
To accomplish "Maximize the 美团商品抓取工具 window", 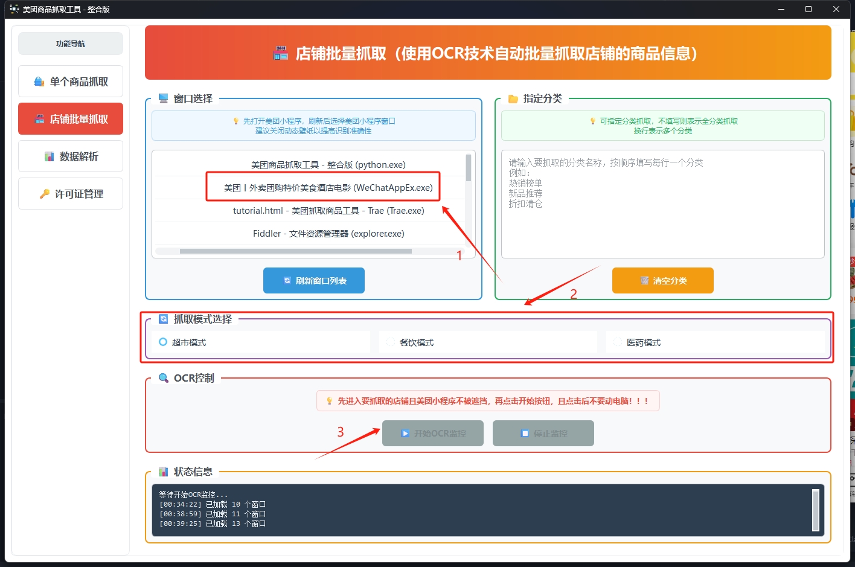I will pyautogui.click(x=809, y=9).
